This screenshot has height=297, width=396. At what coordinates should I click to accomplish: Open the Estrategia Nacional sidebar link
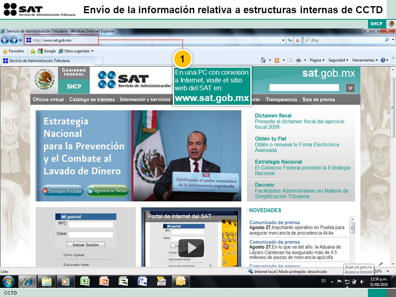278,162
